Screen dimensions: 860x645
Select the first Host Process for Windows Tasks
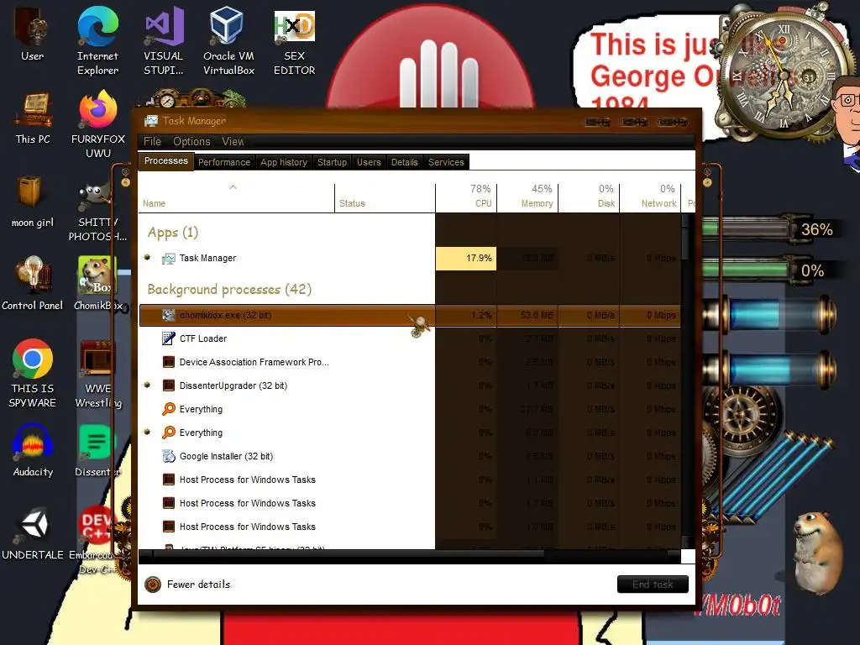pos(410,480)
